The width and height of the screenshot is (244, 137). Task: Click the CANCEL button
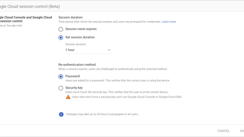224,131
